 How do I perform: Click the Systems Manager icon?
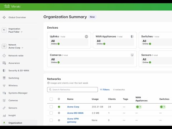[x=4, y=93]
